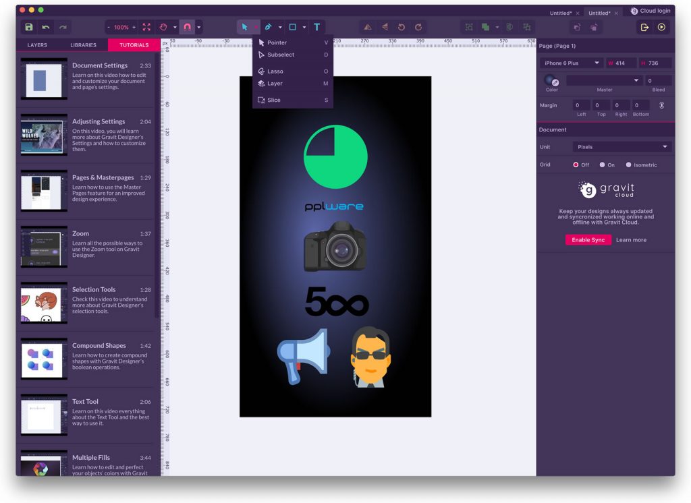Select Grid Off radio button
691x503 pixels.
tap(577, 165)
